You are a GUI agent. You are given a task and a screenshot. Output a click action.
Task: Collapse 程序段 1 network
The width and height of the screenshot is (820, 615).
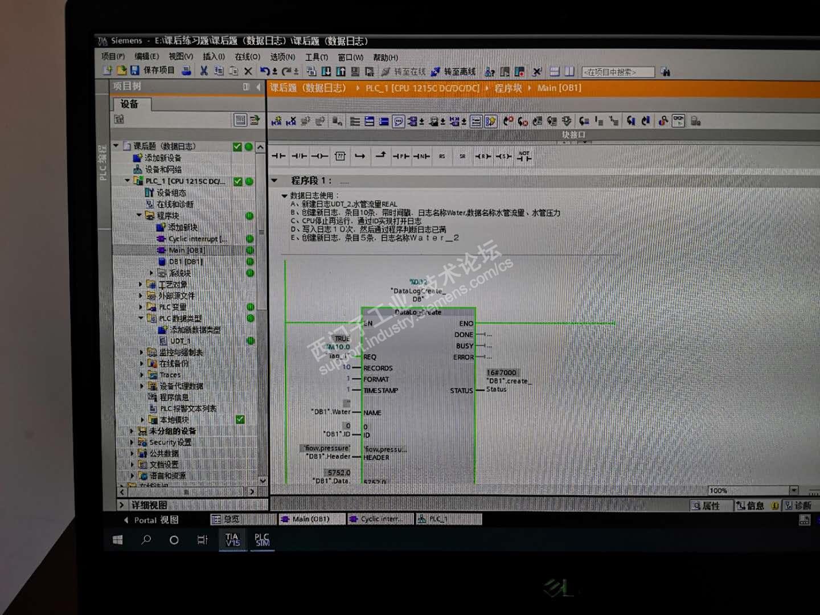(274, 181)
